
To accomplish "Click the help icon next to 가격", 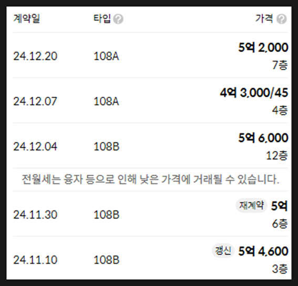I will coord(282,19).
